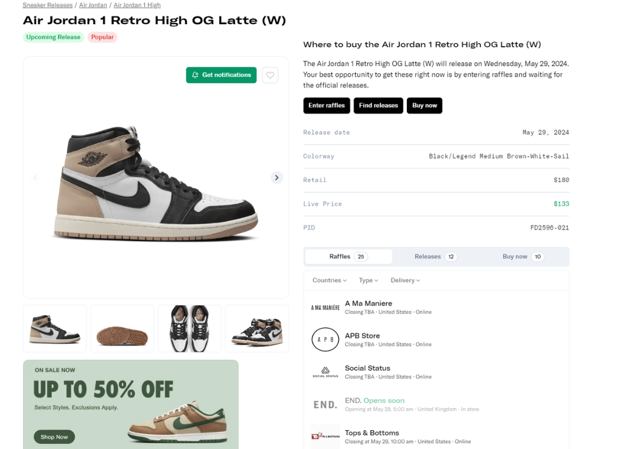This screenshot has height=449, width=632.
Task: Click the next image arrow
Action: [x=276, y=178]
